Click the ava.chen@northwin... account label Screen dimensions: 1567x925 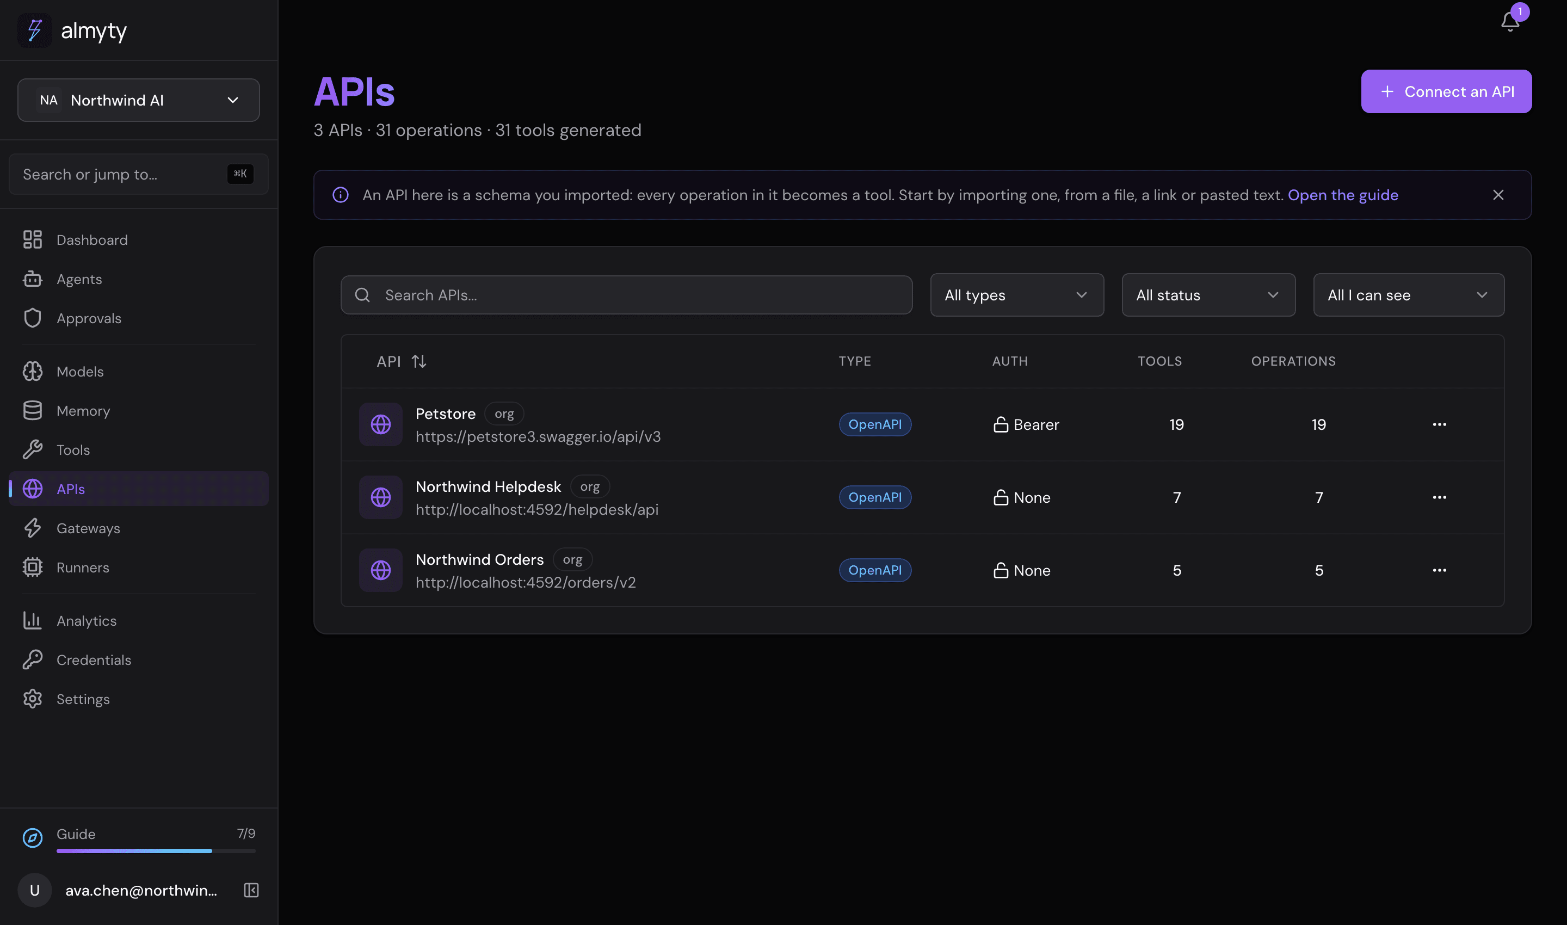pos(141,890)
